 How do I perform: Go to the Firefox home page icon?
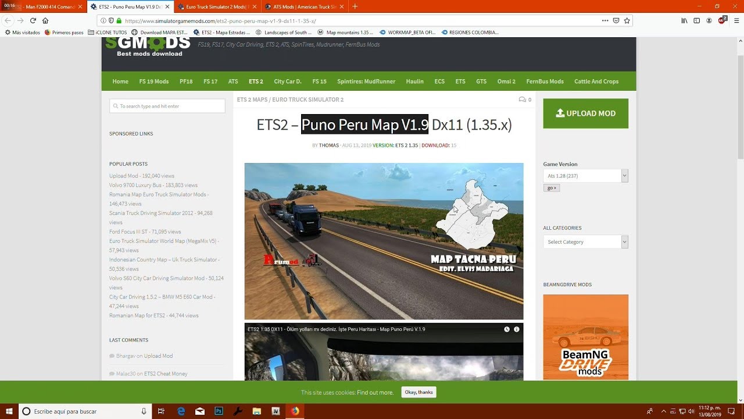tap(45, 20)
